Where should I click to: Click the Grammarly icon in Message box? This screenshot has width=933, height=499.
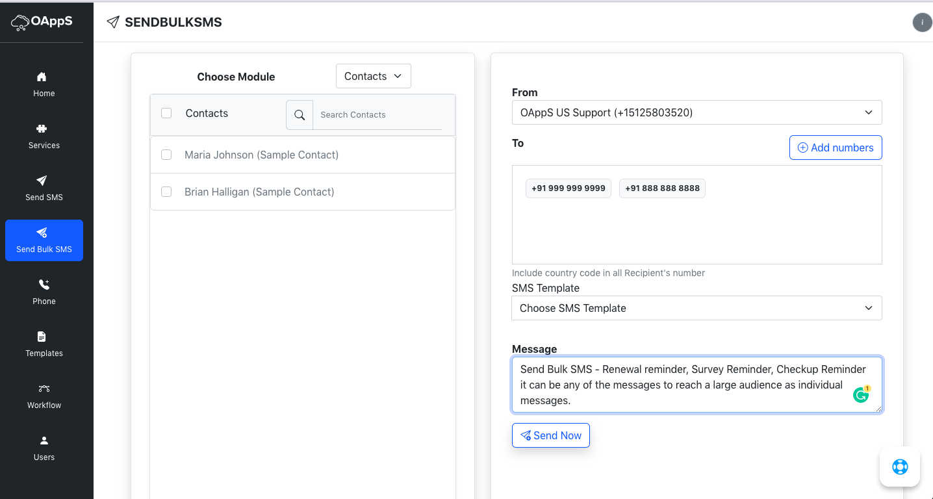tap(862, 394)
